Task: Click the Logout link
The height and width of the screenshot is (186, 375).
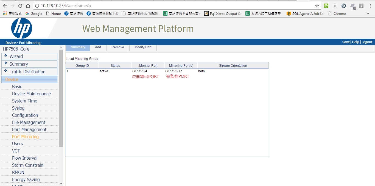Action: 367,42
